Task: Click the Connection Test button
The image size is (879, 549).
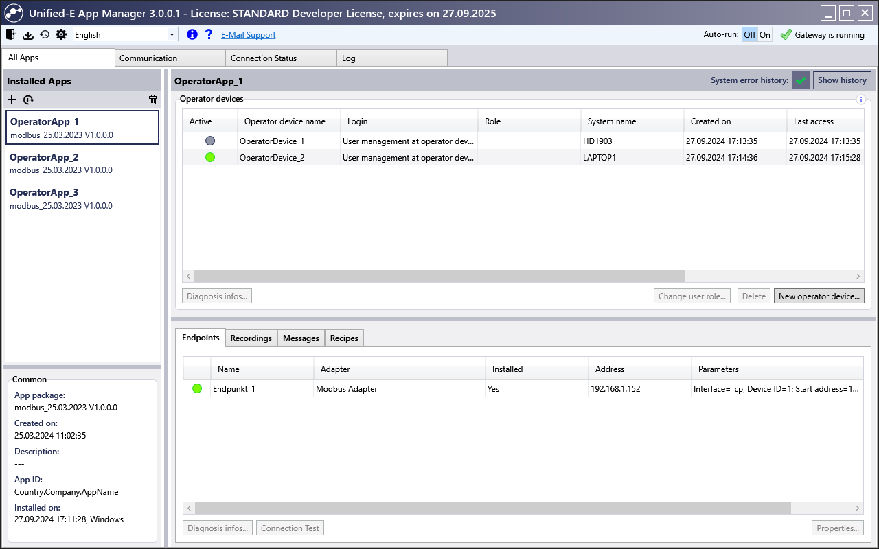Action: click(x=290, y=528)
